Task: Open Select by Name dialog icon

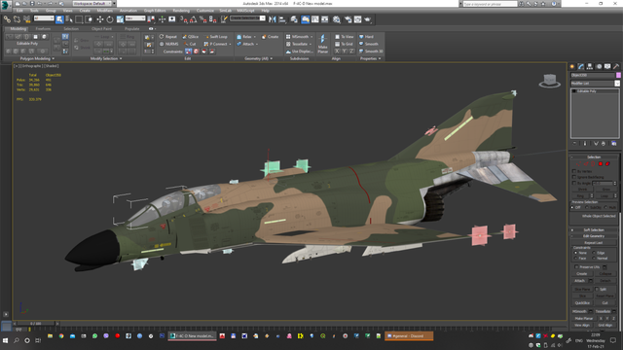Action: point(69,19)
